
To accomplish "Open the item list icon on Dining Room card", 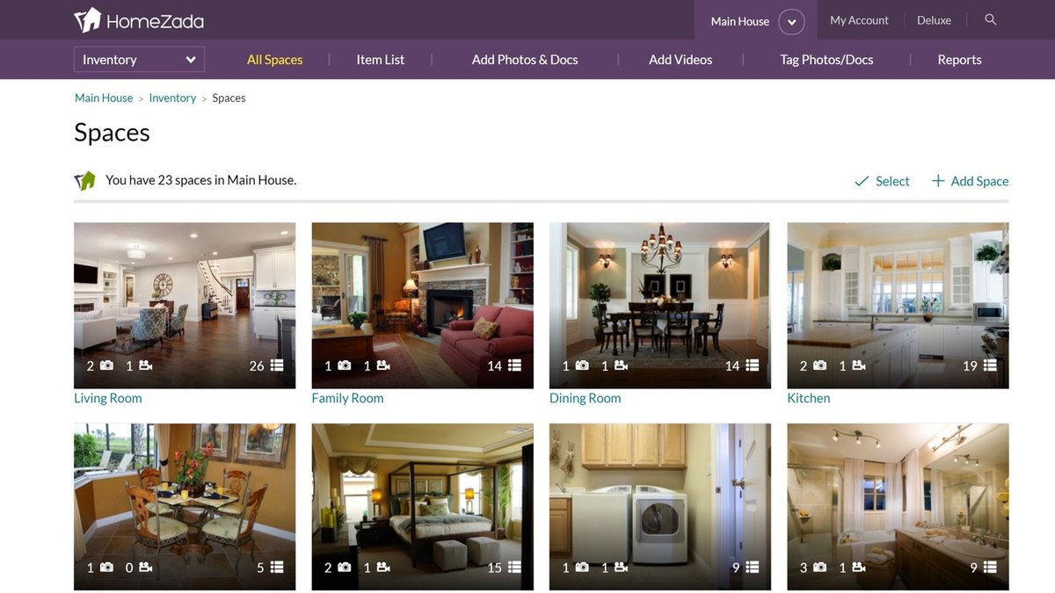I will point(753,365).
